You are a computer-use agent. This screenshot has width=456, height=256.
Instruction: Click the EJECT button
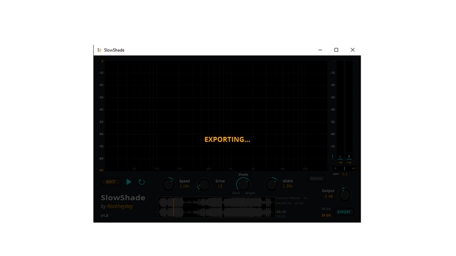pos(111,182)
